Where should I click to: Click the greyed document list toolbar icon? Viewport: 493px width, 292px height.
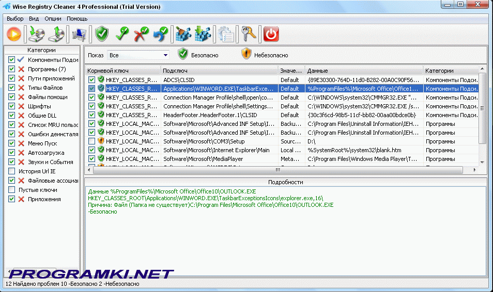click(226, 34)
